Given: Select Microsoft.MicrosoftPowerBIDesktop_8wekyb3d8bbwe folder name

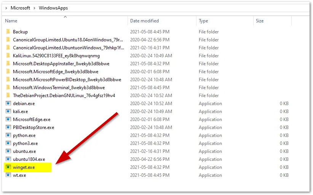Looking at the screenshot, I should tap(67, 80).
